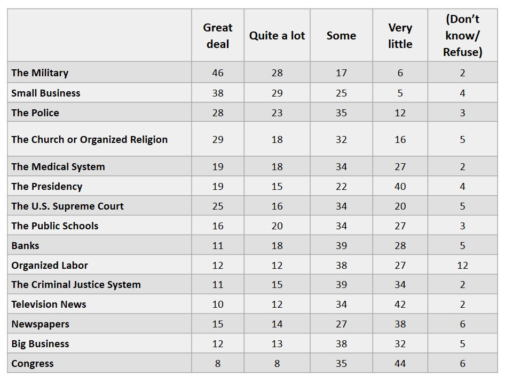Select "The Criminal Justice System" row label

click(x=76, y=285)
